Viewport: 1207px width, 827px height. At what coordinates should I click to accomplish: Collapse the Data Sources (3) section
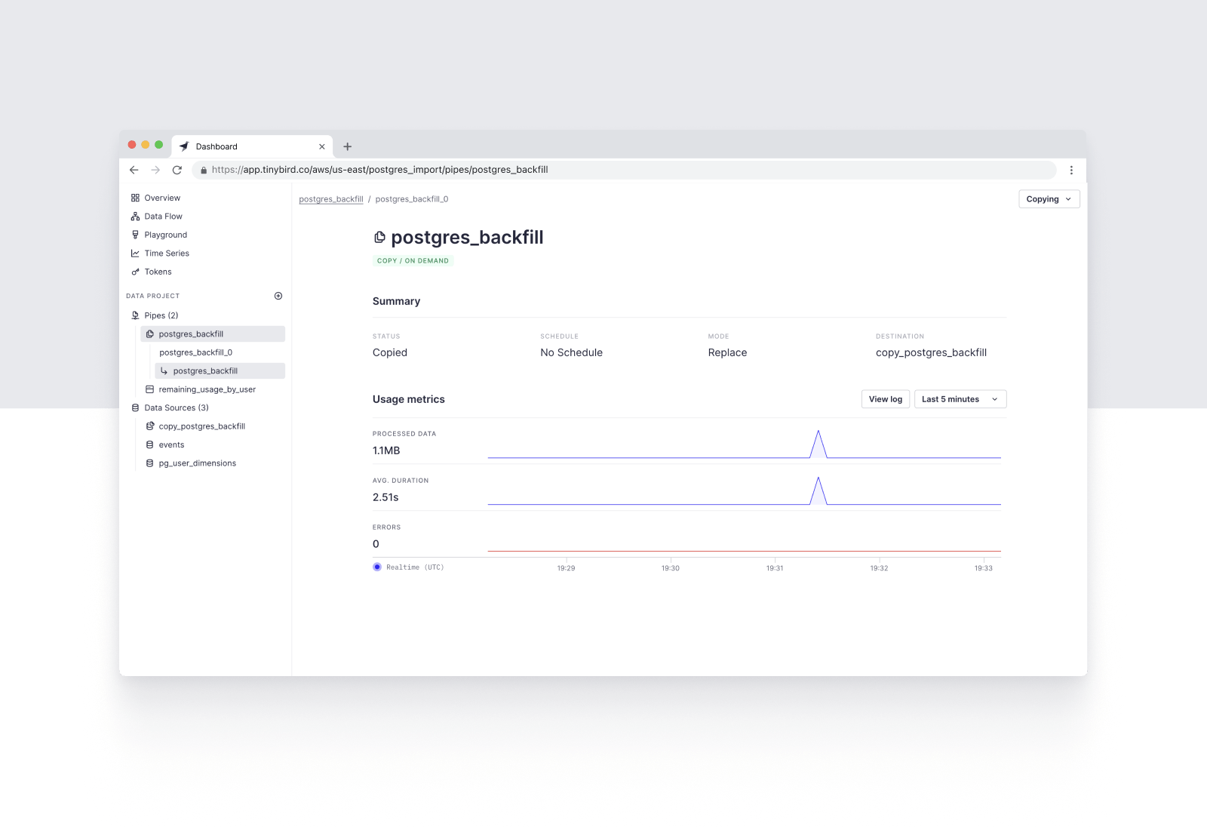click(x=176, y=407)
